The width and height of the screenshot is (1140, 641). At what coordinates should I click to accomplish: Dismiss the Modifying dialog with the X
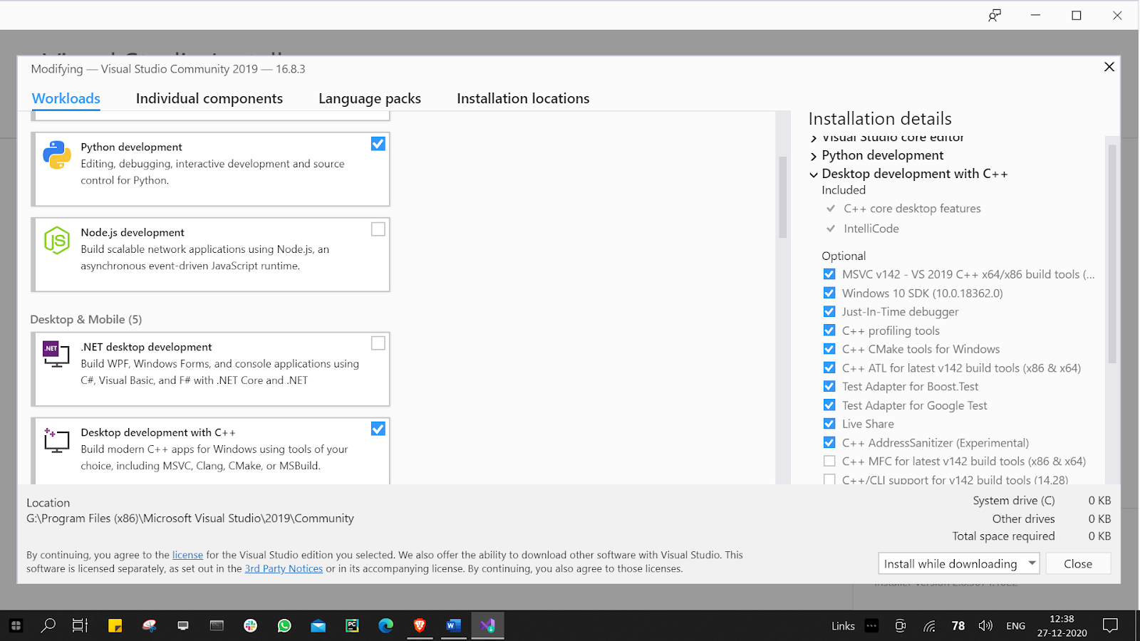tap(1109, 67)
